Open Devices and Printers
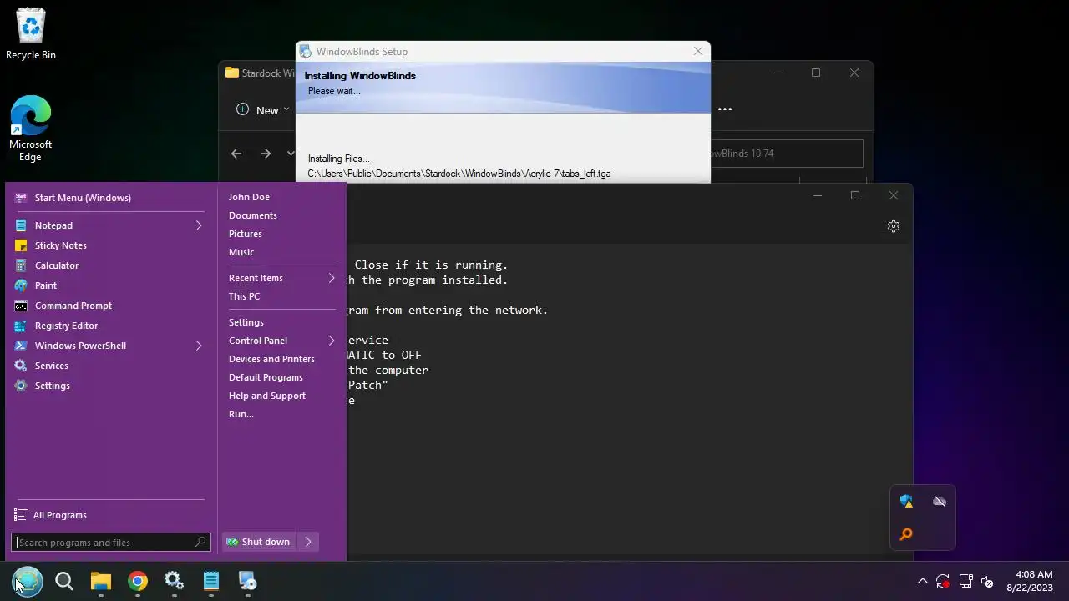Viewport: 1069px width, 601px height. click(271, 359)
